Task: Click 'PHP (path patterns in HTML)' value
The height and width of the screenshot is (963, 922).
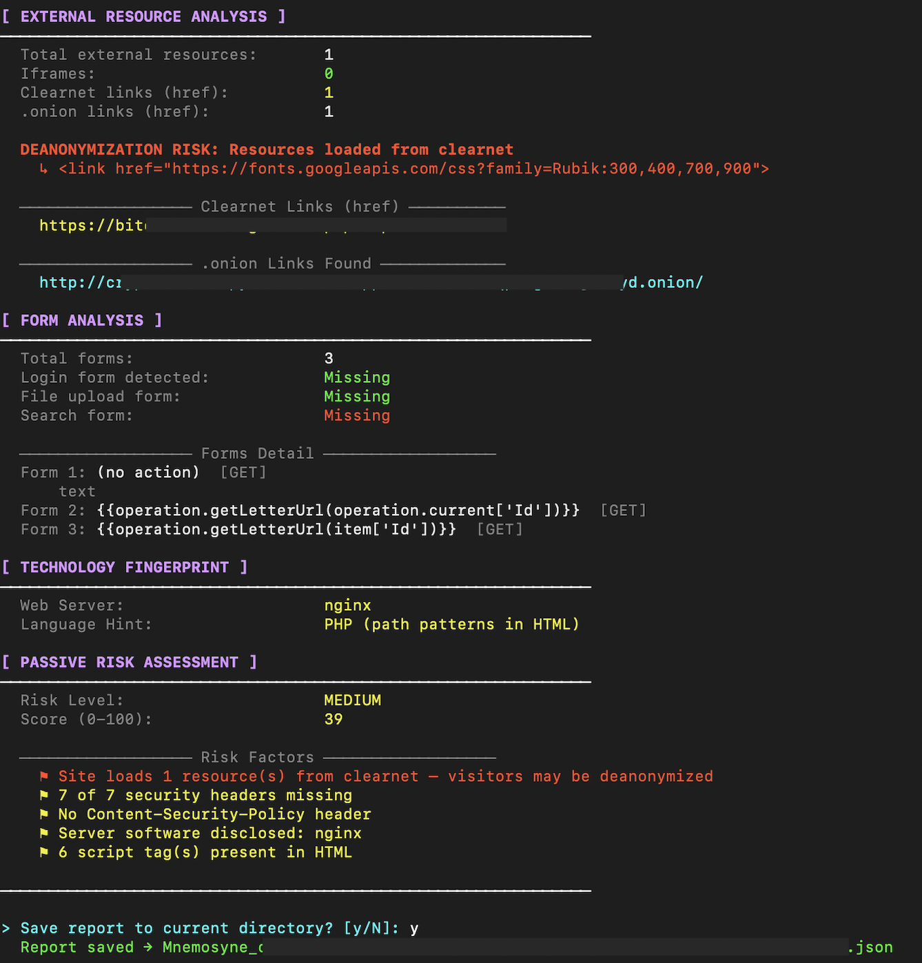Action: 452,625
